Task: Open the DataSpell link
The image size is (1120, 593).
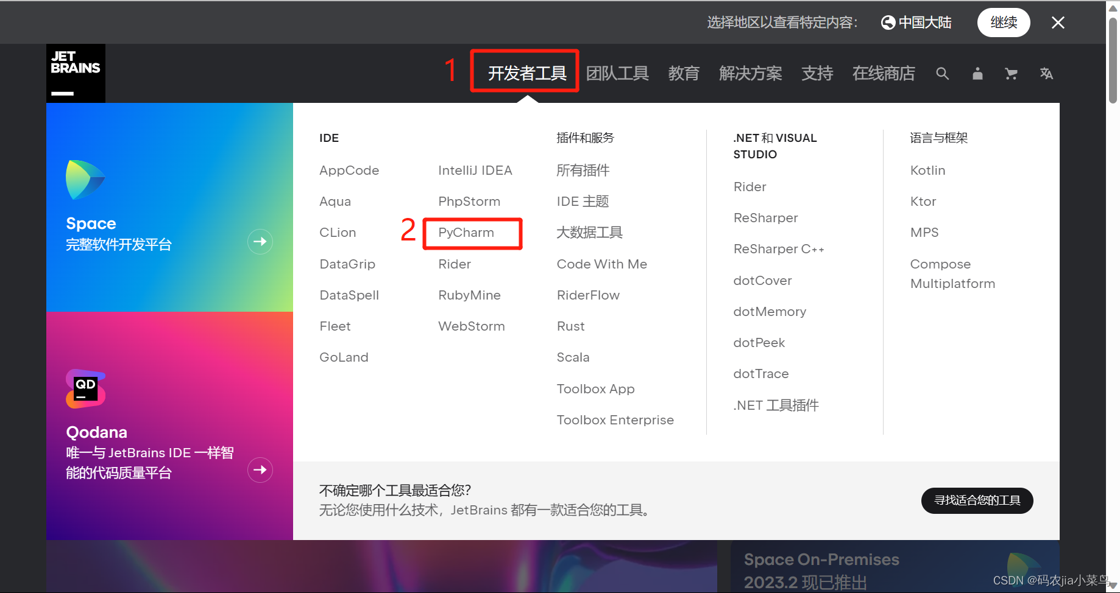Action: click(x=349, y=295)
